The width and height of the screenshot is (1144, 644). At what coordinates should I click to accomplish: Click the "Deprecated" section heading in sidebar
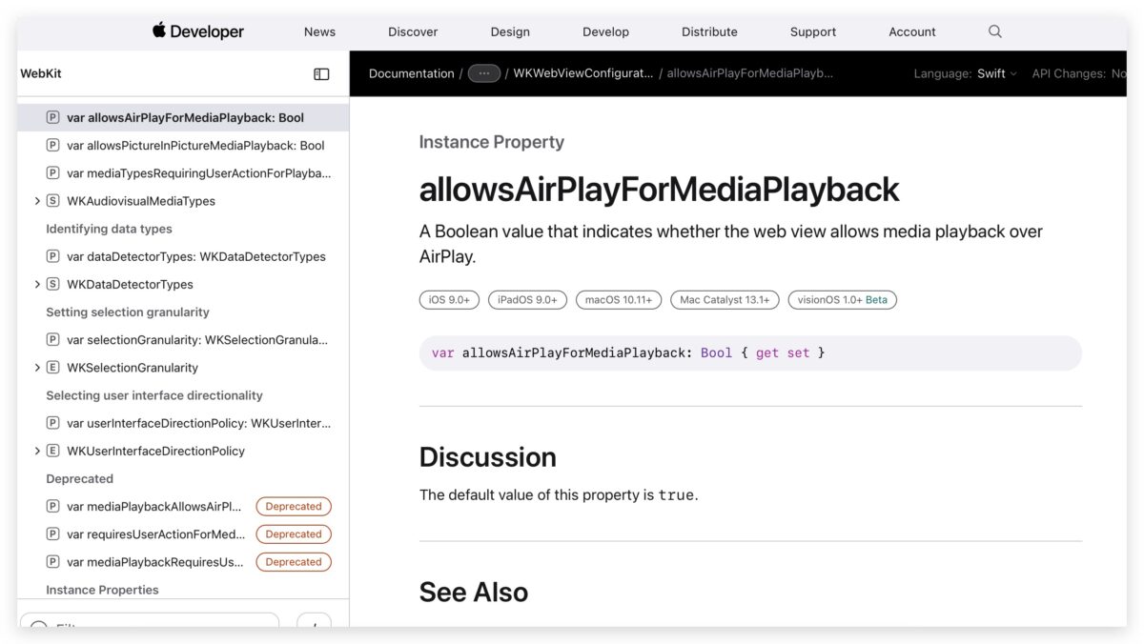[79, 478]
